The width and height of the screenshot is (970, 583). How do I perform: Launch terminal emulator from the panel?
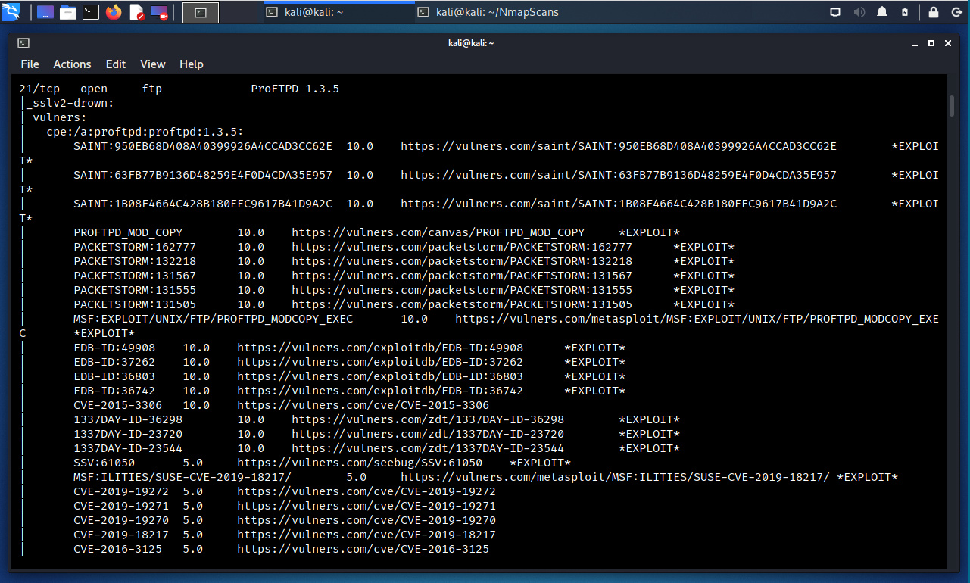coord(91,12)
